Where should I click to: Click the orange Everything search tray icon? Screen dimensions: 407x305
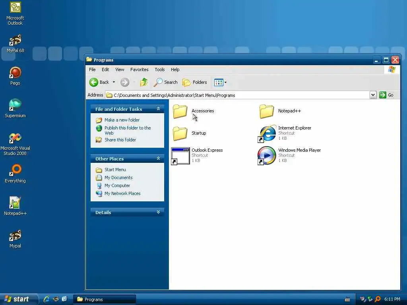[378, 299]
